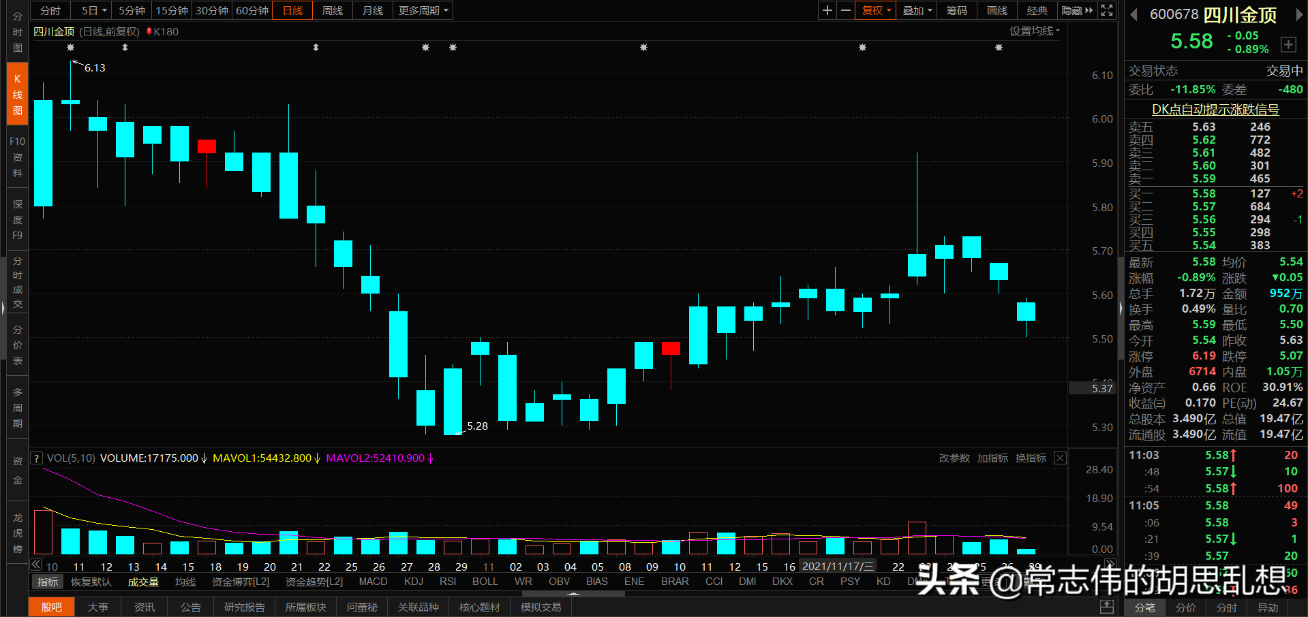Close the volume indicator with its × icon

coord(1060,458)
